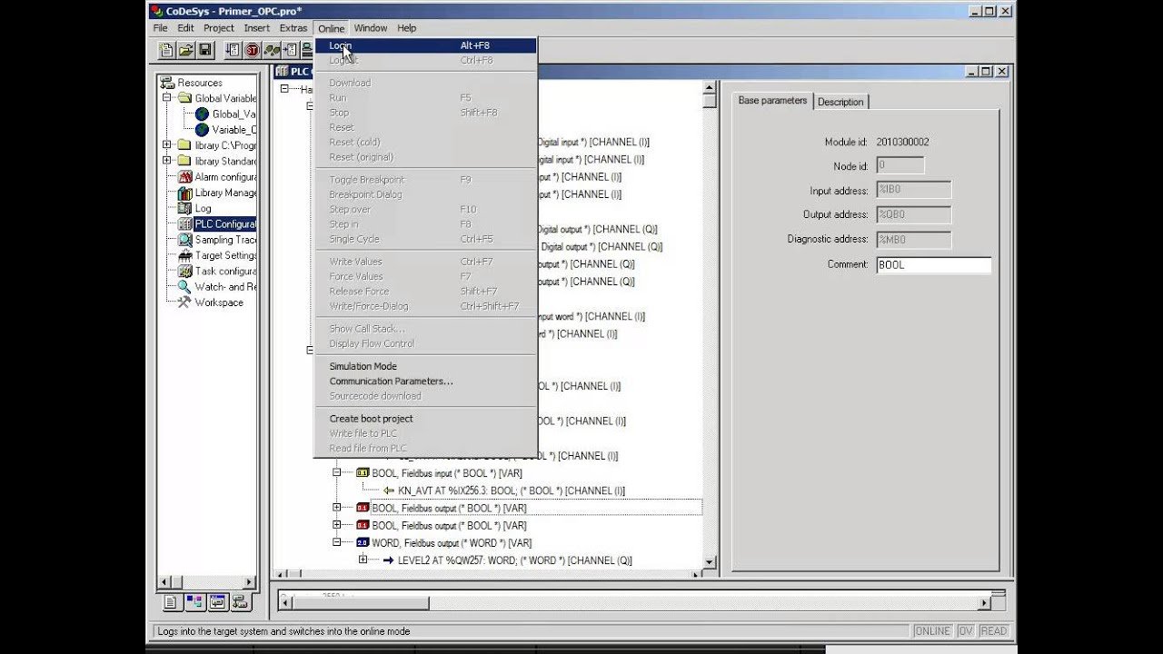Expand the library Standard folder node

pos(167,162)
